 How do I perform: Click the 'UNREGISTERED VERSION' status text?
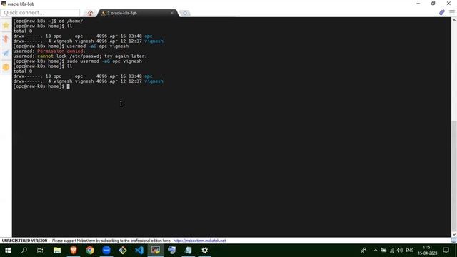click(24, 241)
